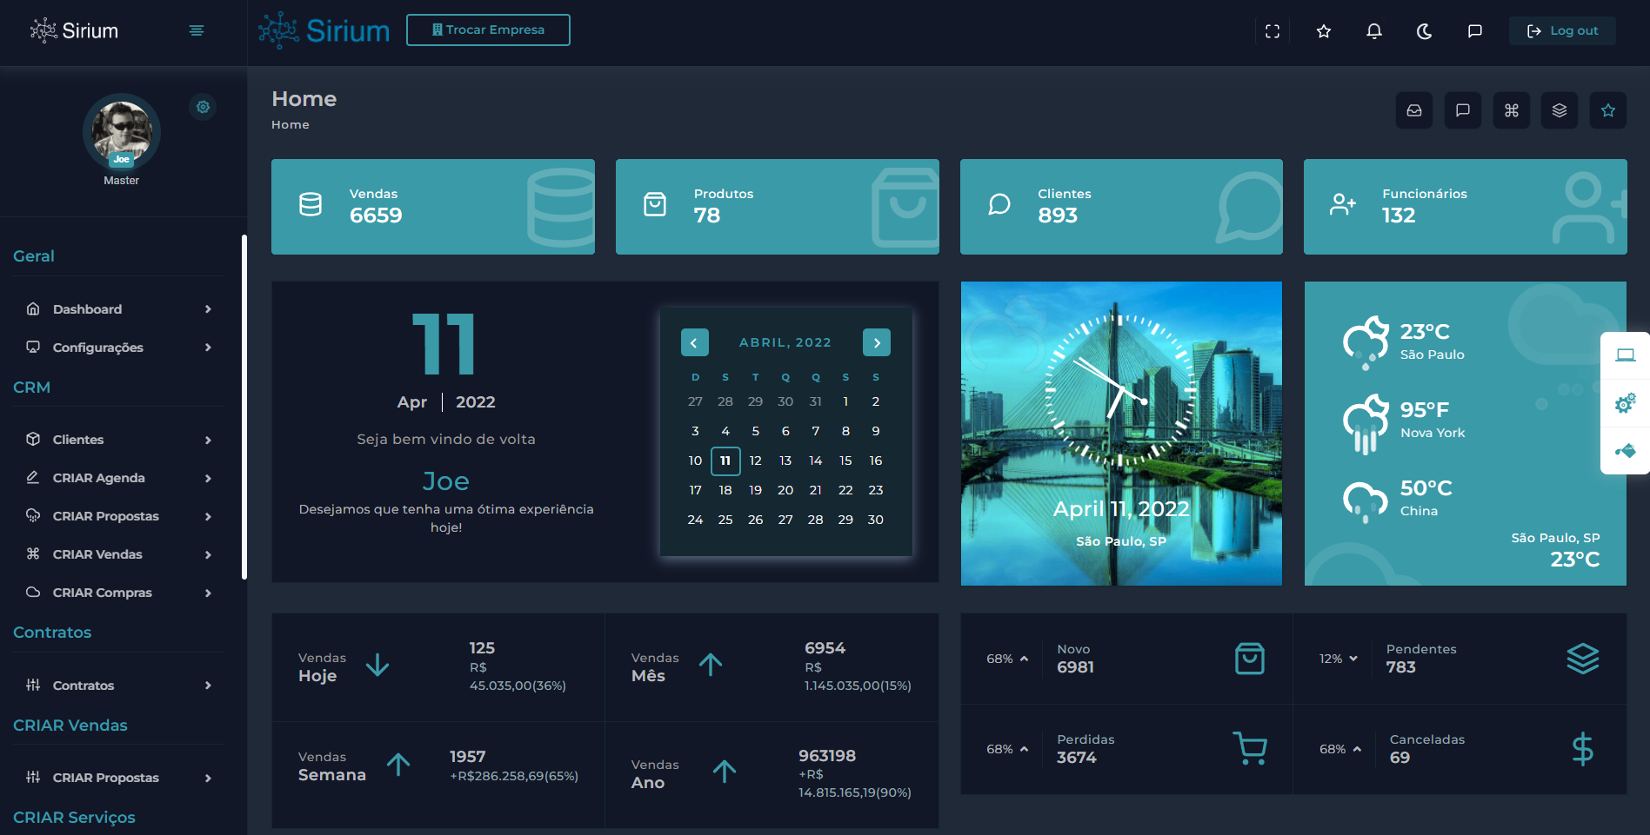Expand the CRIAR Vendas sidebar item

tap(119, 554)
